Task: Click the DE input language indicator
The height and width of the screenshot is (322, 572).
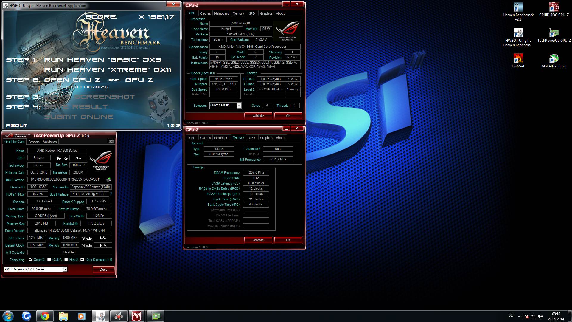Action: [510, 315]
